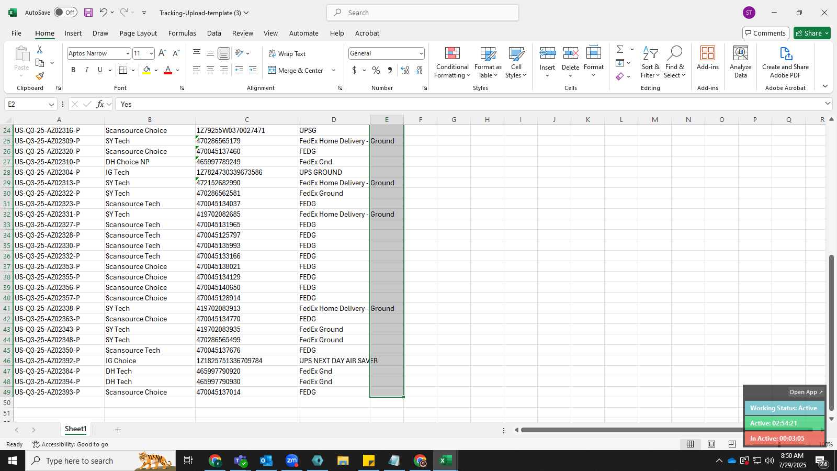Switch to Page Break Preview icon

(732, 444)
